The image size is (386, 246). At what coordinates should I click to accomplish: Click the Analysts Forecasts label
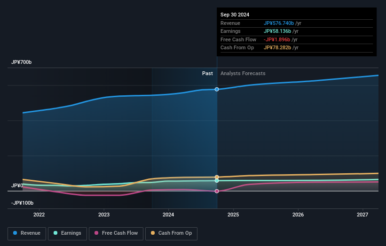click(243, 73)
